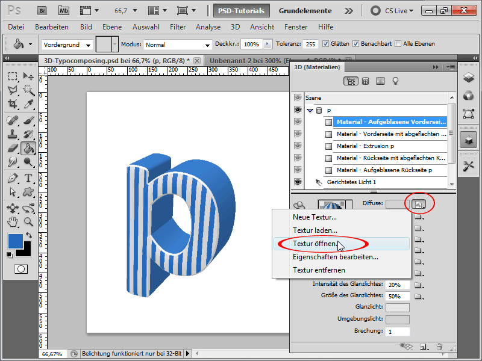This screenshot has height=361, width=482.
Task: Open the Filter menu
Action: (x=178, y=27)
